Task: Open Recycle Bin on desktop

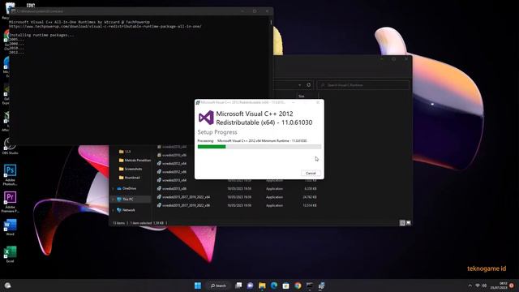Action: pyautogui.click(x=8, y=9)
